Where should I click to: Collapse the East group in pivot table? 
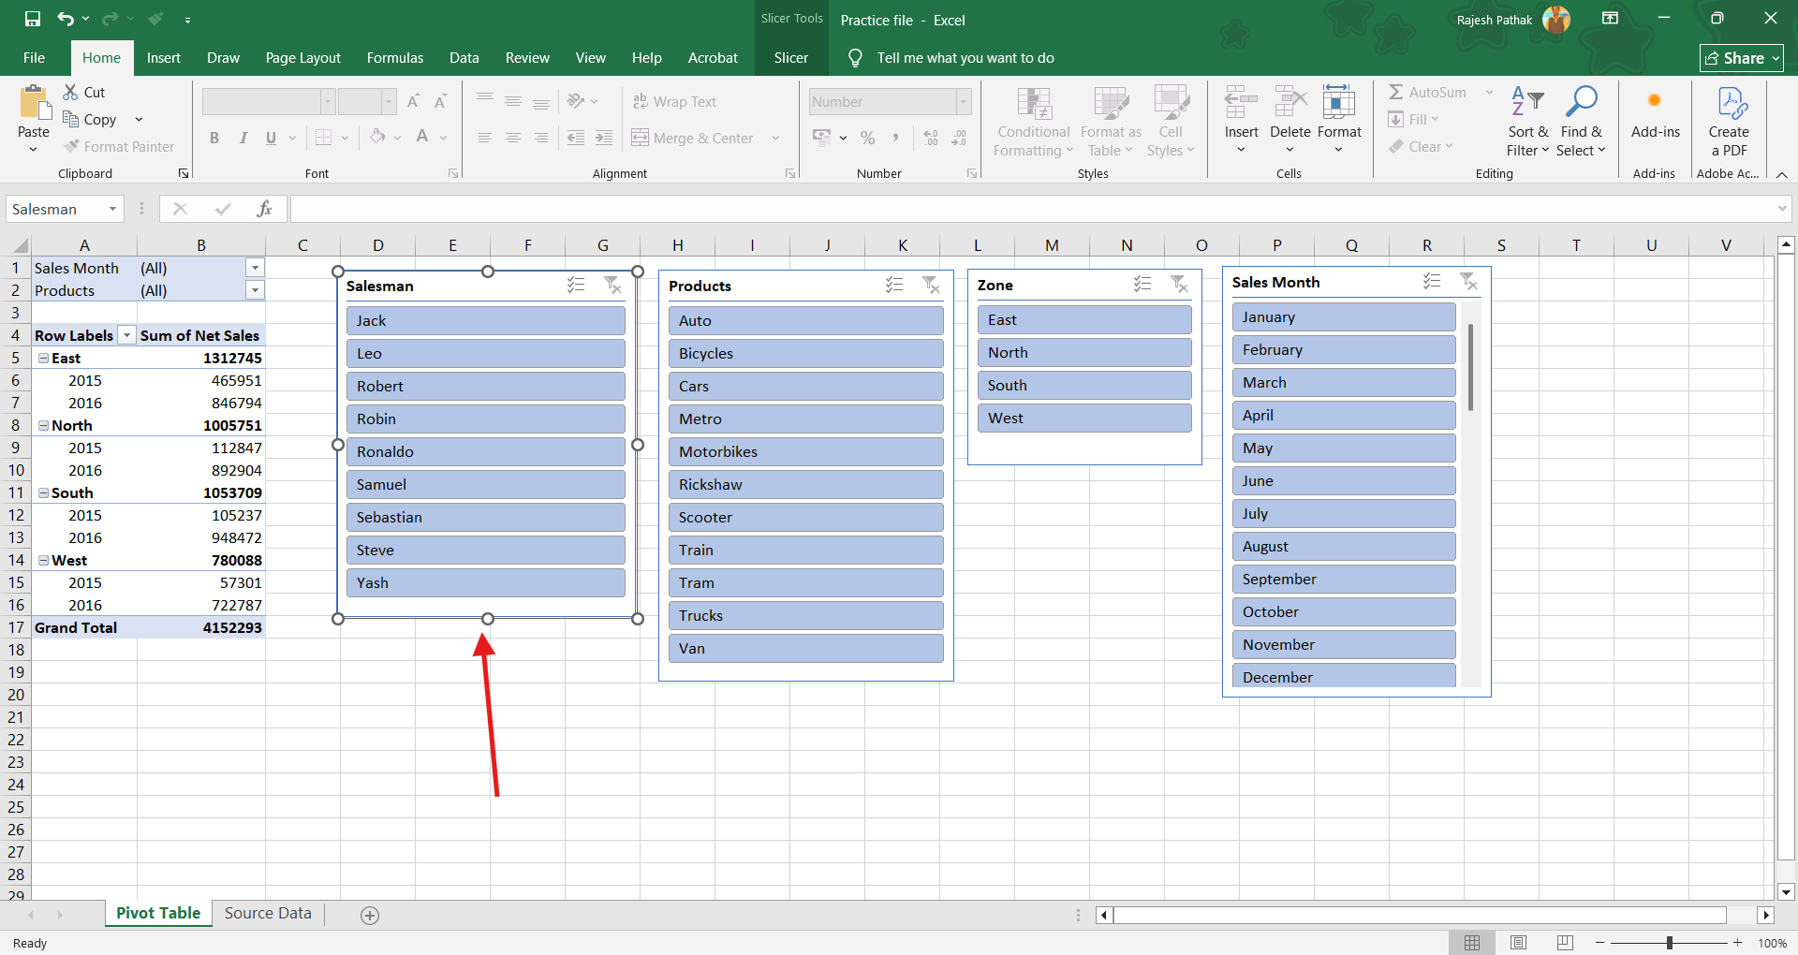click(x=43, y=358)
